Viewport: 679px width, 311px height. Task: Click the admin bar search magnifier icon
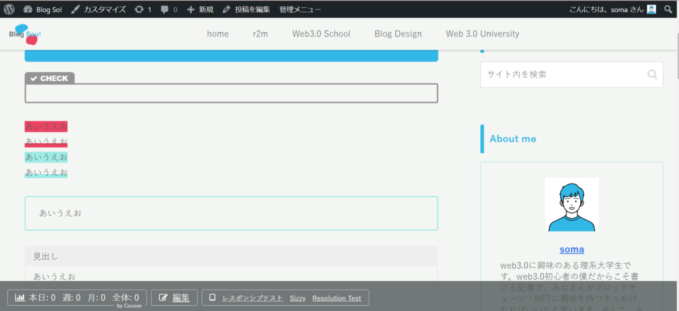[668, 9]
